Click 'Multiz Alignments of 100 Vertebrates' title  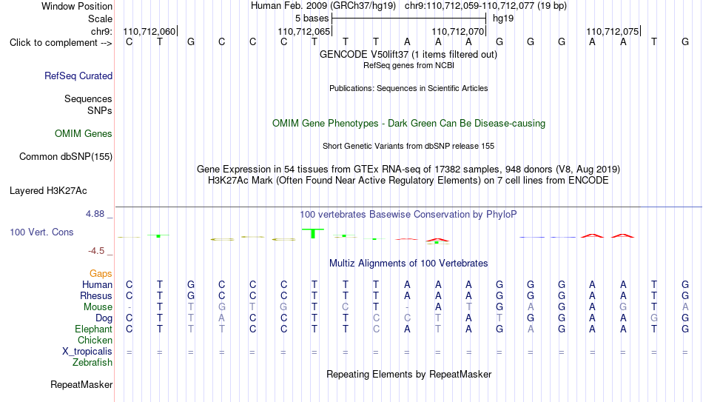click(408, 264)
